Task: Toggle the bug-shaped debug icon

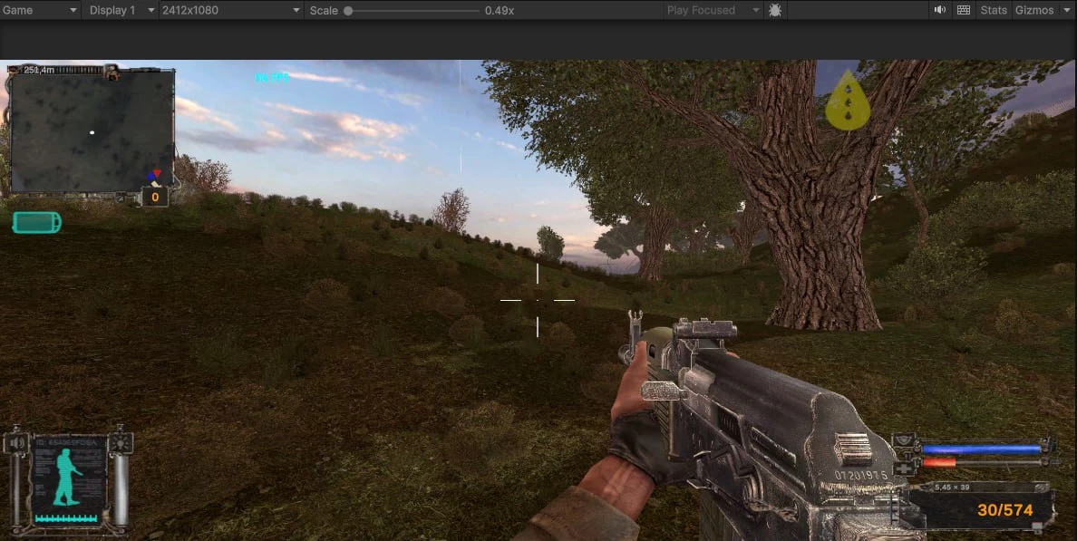Action: tap(775, 10)
